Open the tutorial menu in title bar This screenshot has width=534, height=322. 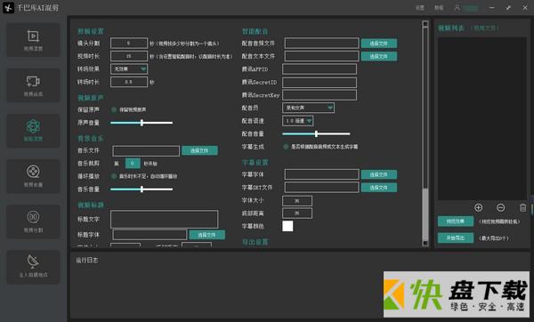pos(439,7)
